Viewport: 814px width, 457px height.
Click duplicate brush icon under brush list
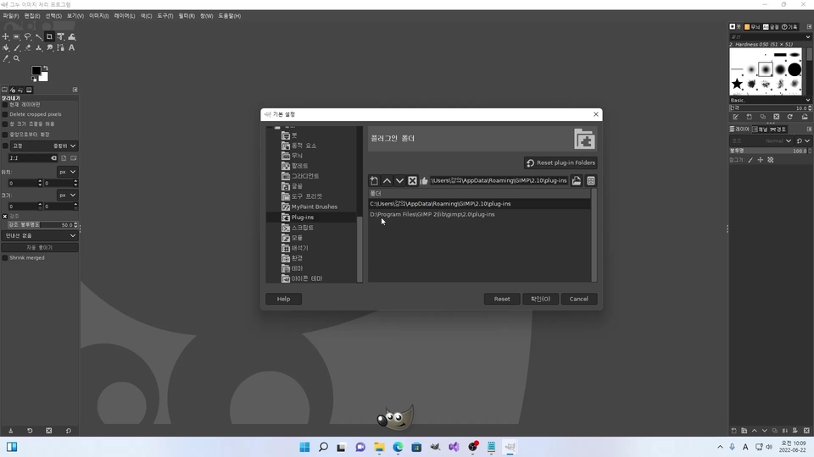click(x=762, y=117)
